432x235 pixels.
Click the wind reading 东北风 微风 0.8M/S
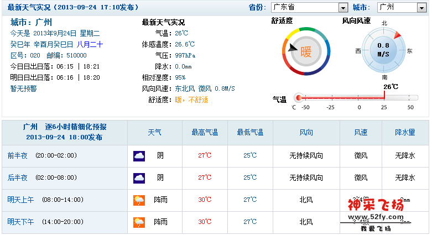click(x=205, y=88)
